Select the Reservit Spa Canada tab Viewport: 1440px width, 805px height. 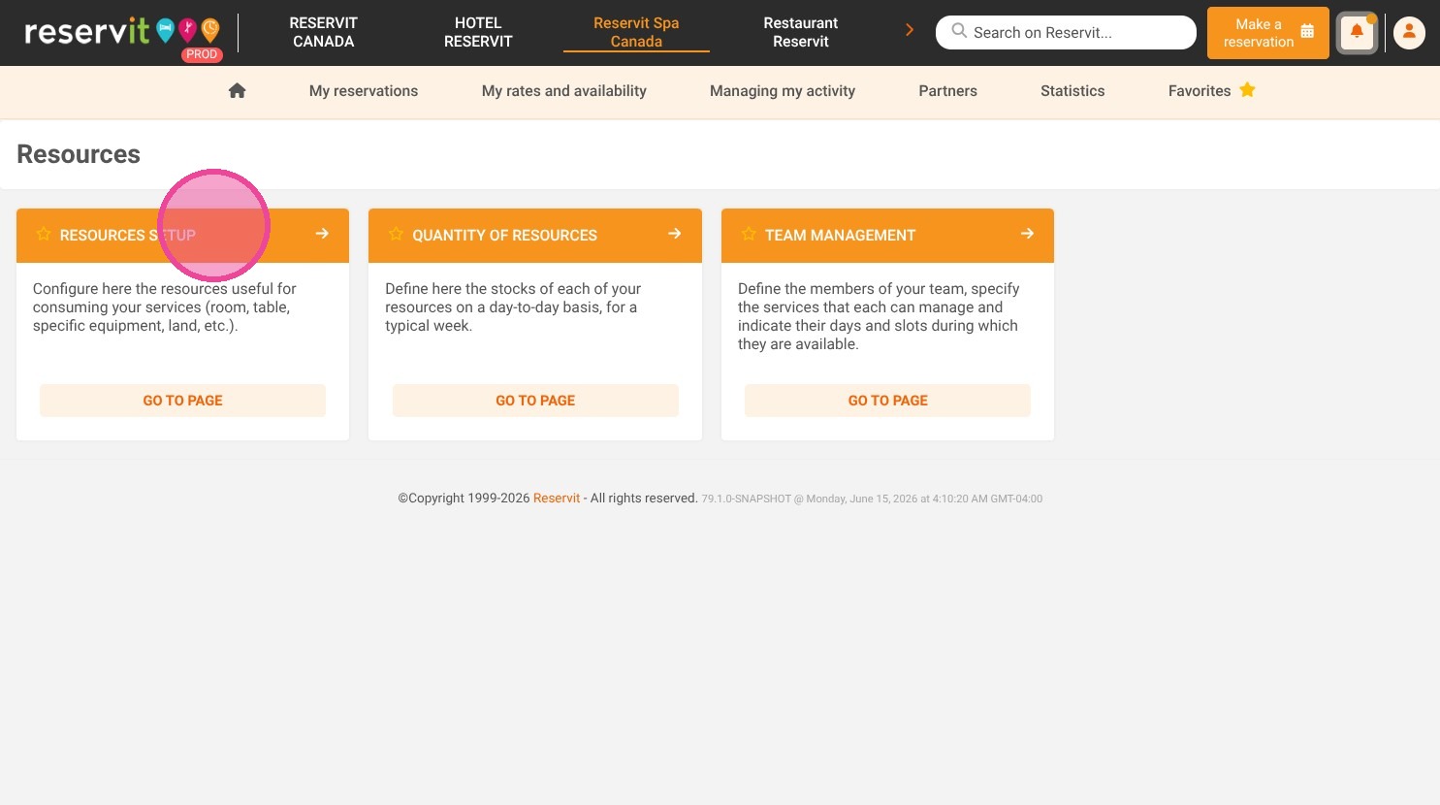[636, 32]
